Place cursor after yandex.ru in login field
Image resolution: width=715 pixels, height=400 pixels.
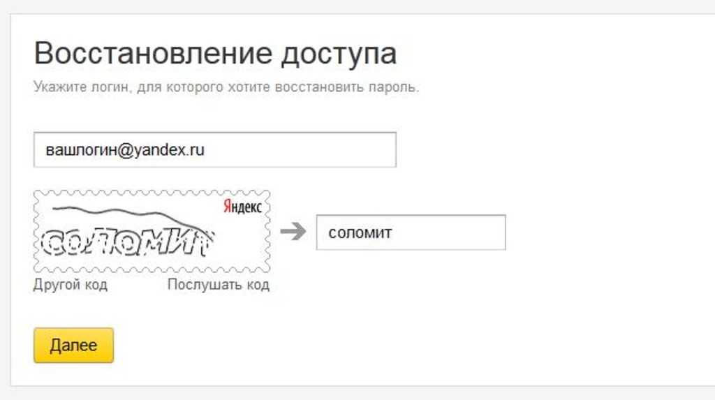(x=205, y=149)
